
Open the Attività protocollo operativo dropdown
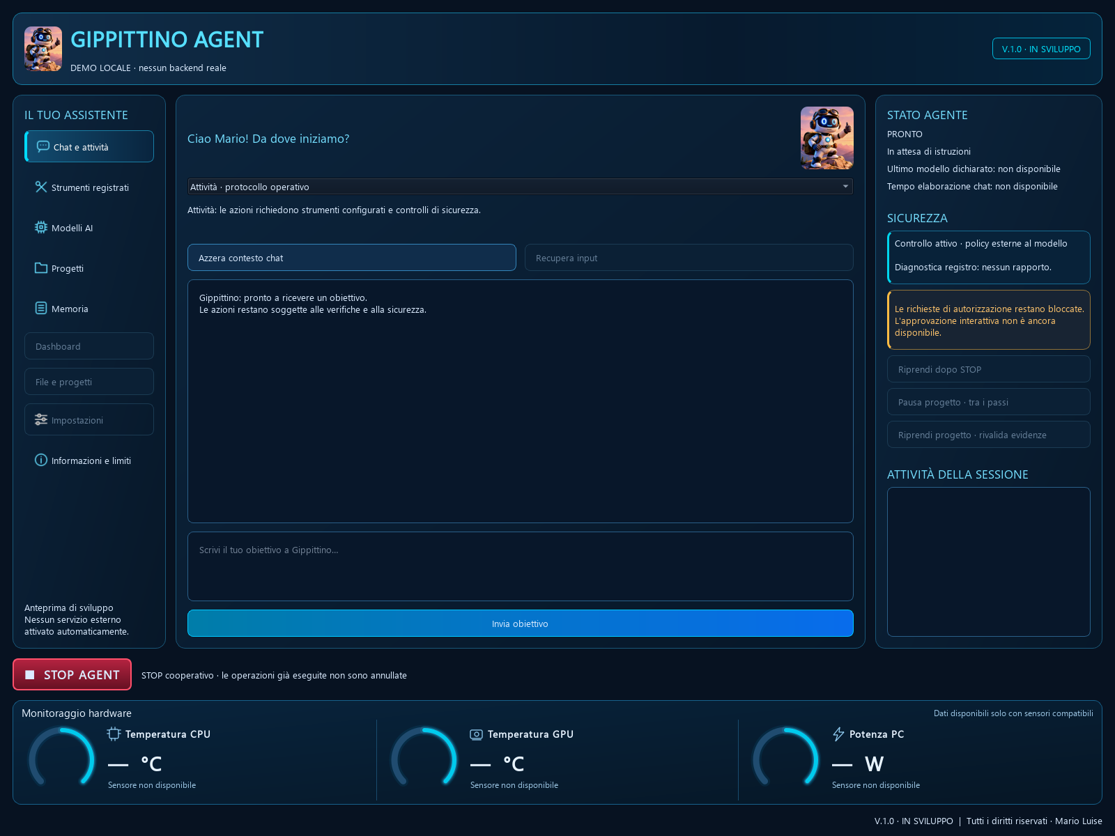[521, 187]
